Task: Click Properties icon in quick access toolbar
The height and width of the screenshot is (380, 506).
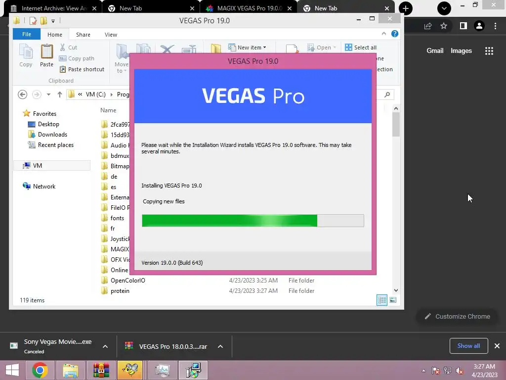Action: tap(33, 21)
